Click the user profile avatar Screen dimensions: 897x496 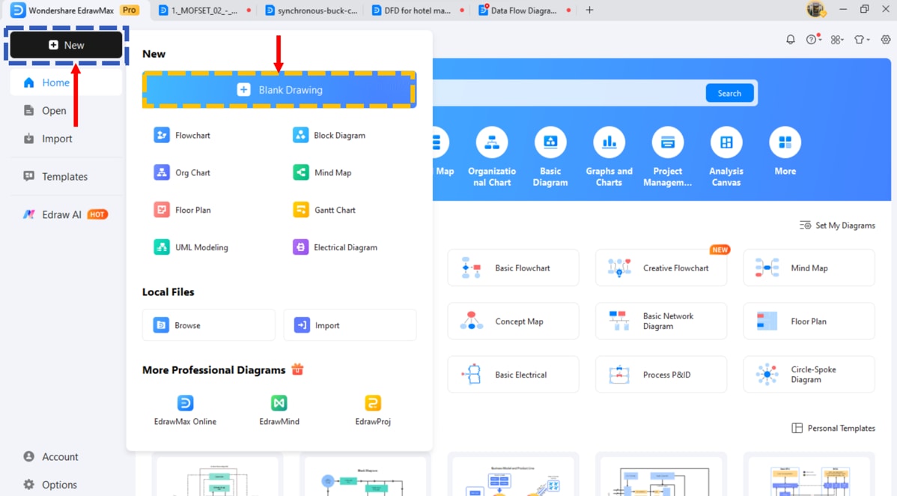(815, 9)
